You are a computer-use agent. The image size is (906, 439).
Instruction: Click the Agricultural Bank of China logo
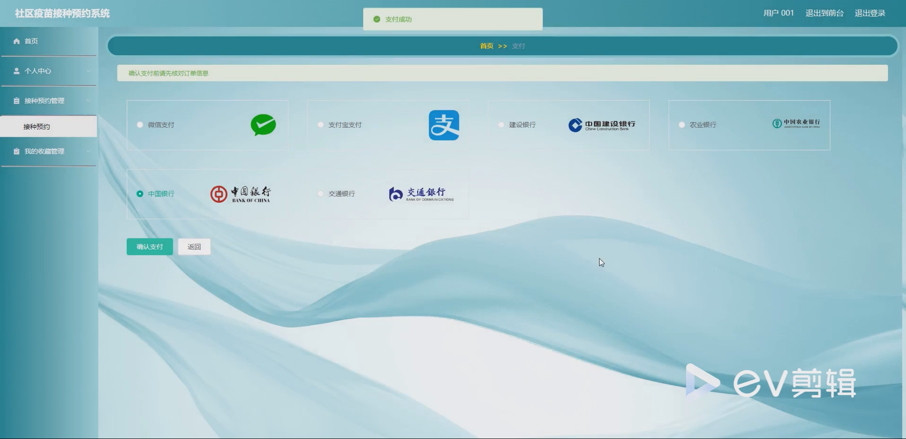coord(796,123)
